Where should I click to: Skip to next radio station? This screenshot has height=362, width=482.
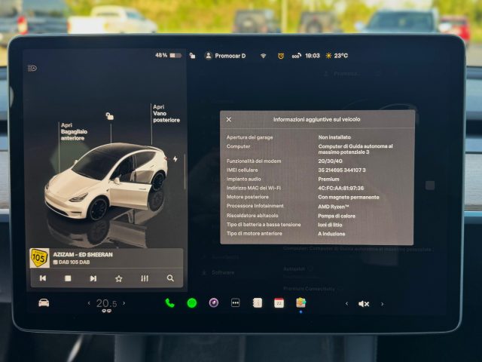pos(93,278)
